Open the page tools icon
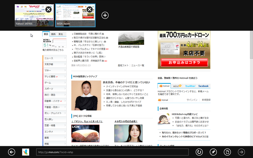Image resolution: width=253 pixels, height=158 pixels. (227, 152)
